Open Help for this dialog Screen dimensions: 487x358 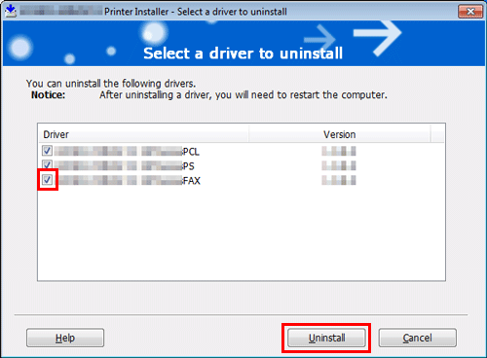click(x=65, y=338)
